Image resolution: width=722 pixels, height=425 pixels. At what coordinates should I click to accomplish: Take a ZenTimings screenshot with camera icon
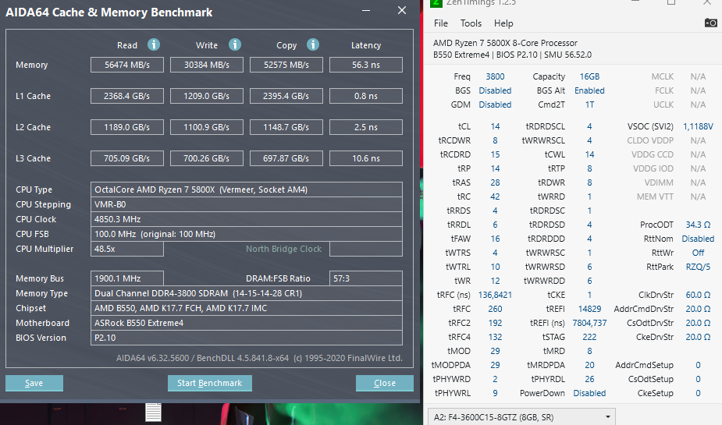tap(710, 23)
